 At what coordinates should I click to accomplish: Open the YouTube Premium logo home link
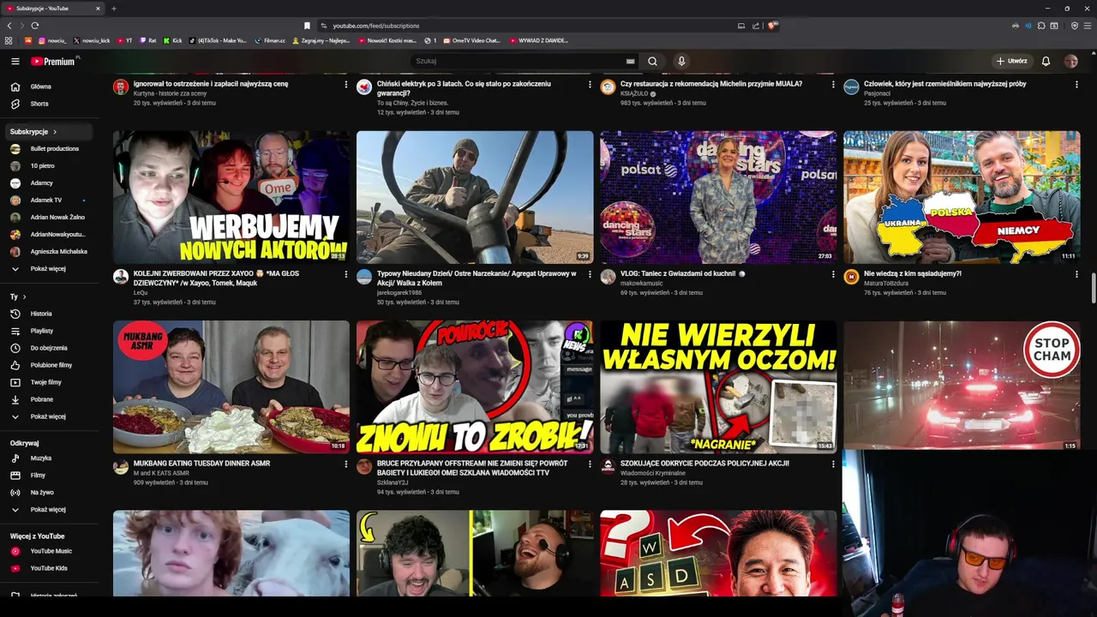pos(53,62)
